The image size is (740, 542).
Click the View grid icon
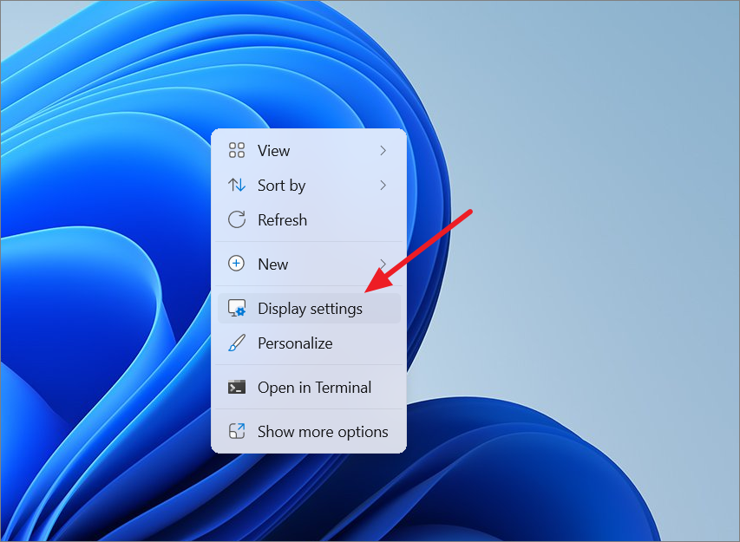(x=237, y=151)
